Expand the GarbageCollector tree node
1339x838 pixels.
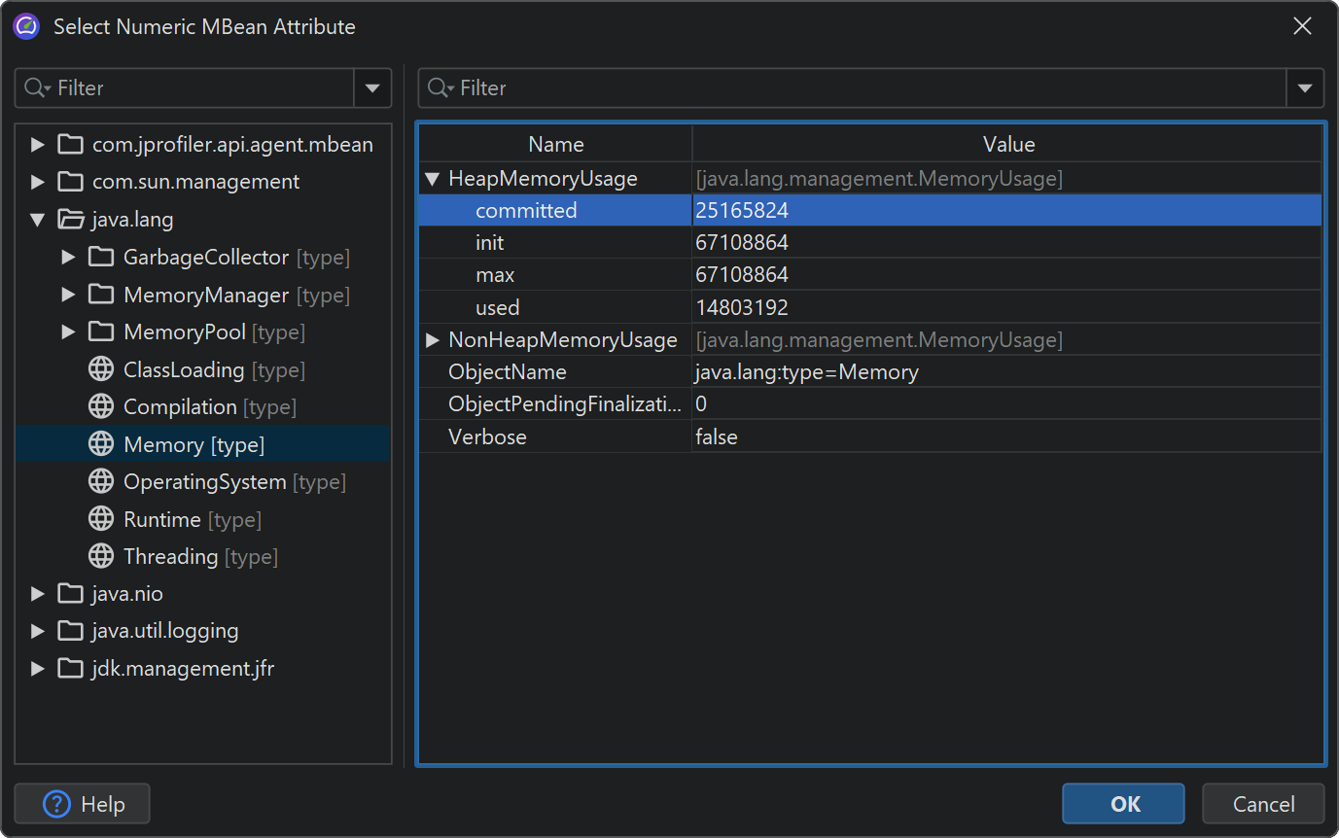tap(68, 258)
